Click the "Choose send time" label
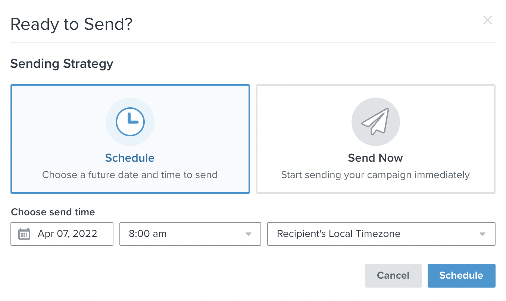This screenshot has height=301, width=506. pyautogui.click(x=53, y=212)
